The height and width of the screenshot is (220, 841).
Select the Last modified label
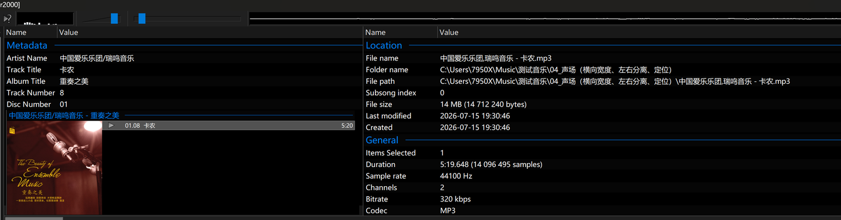point(388,116)
